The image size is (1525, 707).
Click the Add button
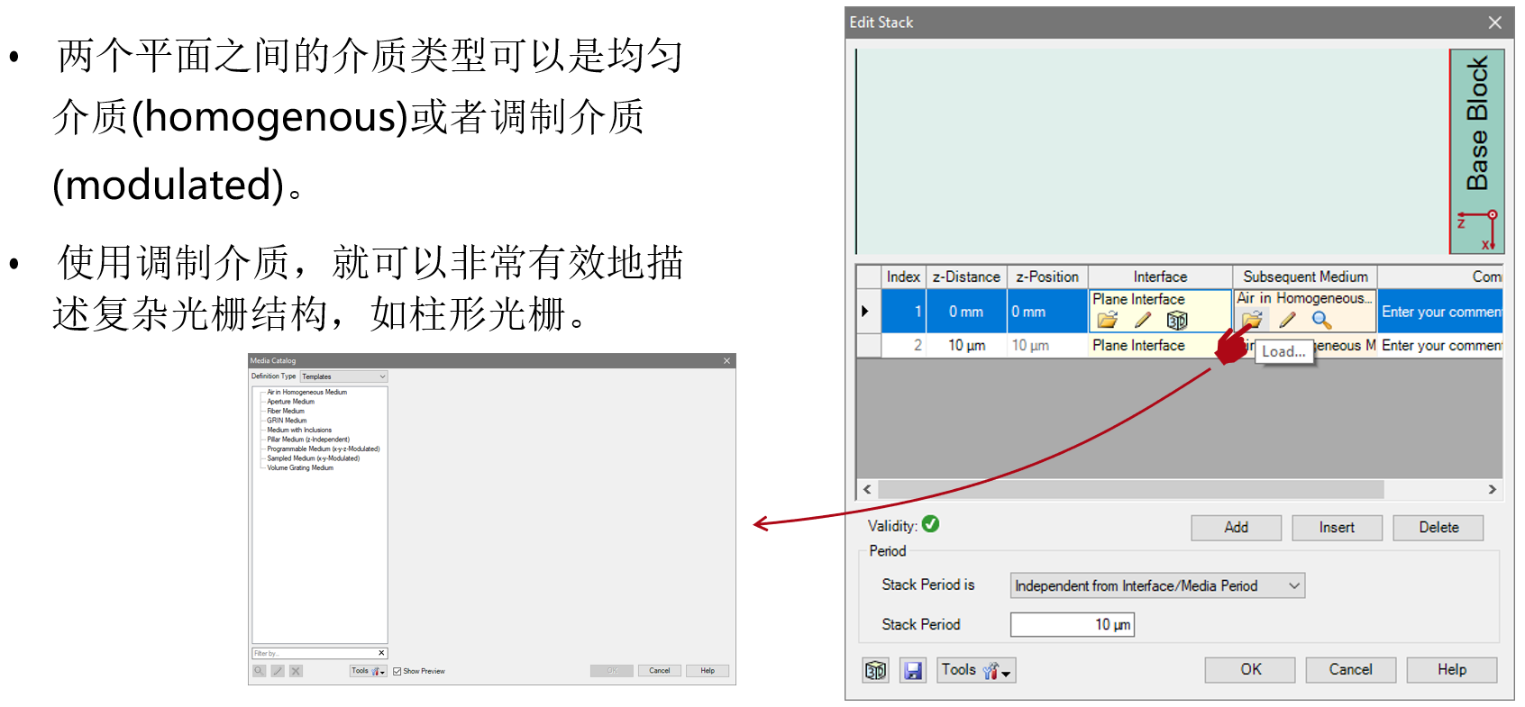pos(1237,528)
